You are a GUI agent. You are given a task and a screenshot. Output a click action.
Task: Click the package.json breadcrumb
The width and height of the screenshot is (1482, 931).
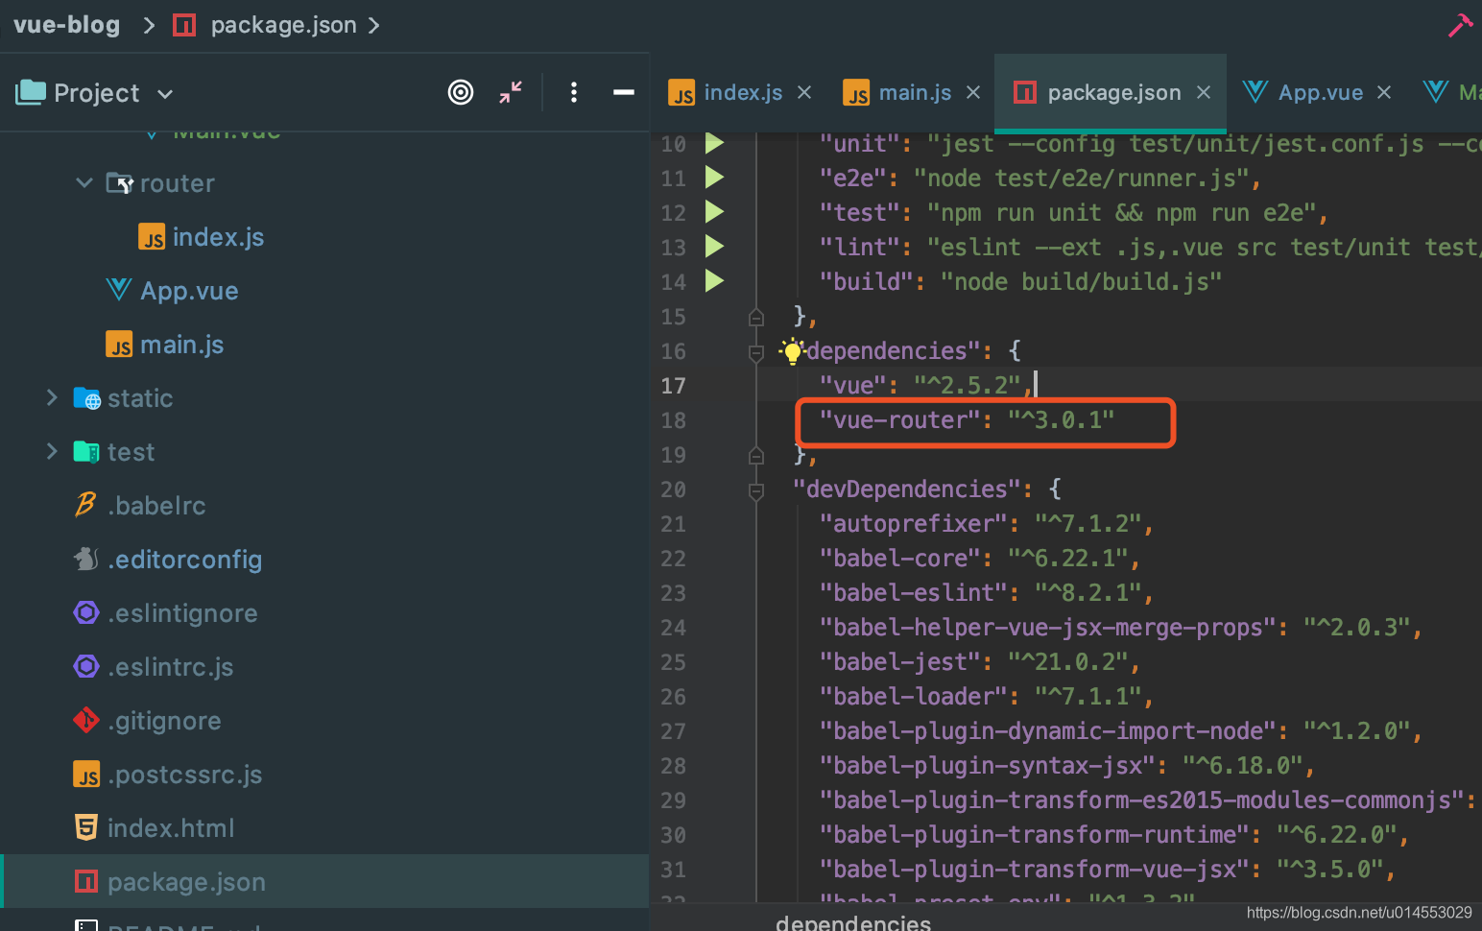283,25
